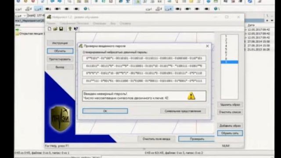
Task: Click the Обучить button in left panel
Action: 60,51
